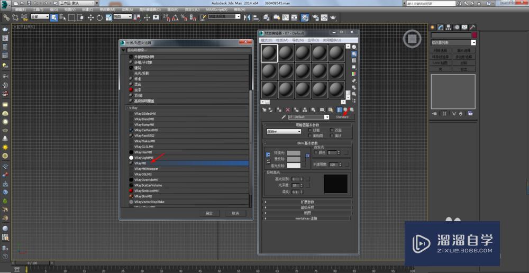Open the workspace dropdown in title bar

click(x=77, y=3)
